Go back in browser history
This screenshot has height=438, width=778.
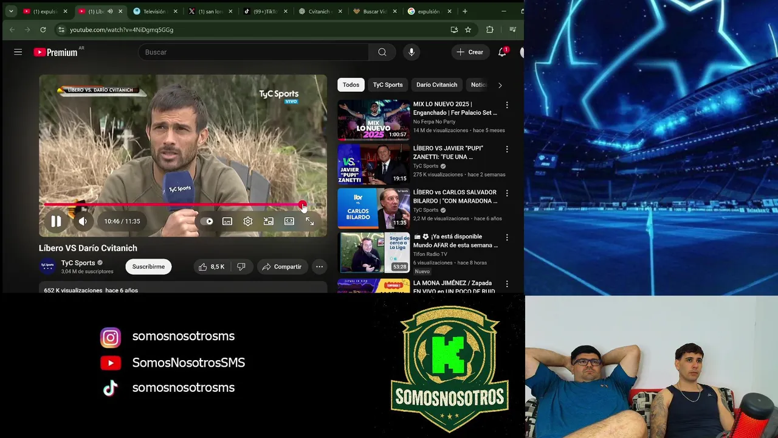pyautogui.click(x=12, y=29)
